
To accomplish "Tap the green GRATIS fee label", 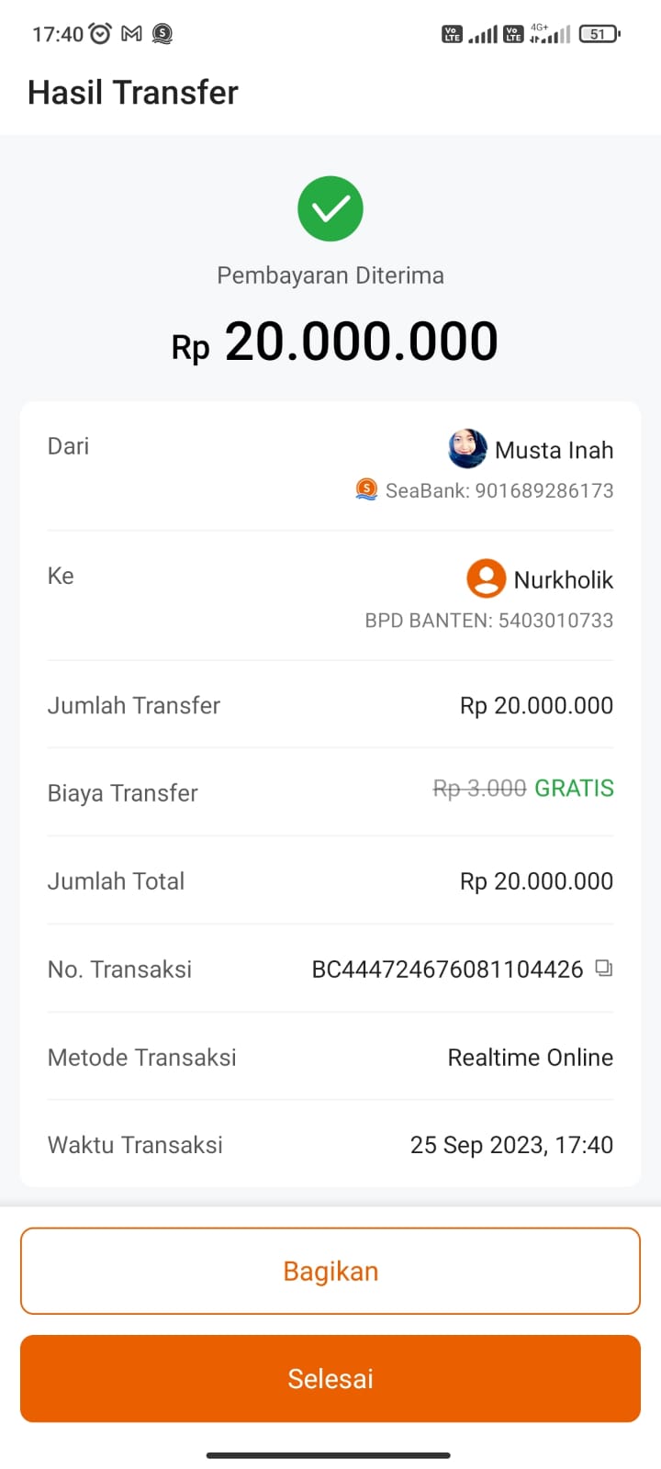I will [574, 789].
